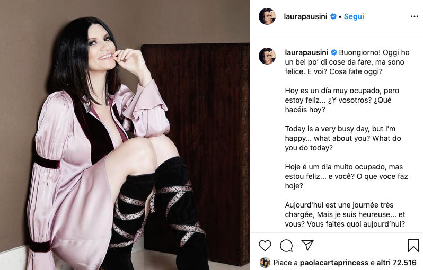Click the French caption paragraph
Viewport: 423px width, 270px height.
[345, 214]
